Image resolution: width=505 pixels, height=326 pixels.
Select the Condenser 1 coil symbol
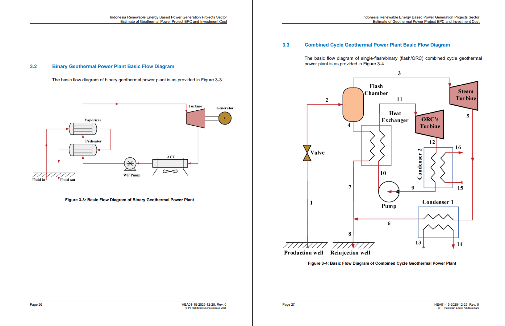click(x=438, y=222)
